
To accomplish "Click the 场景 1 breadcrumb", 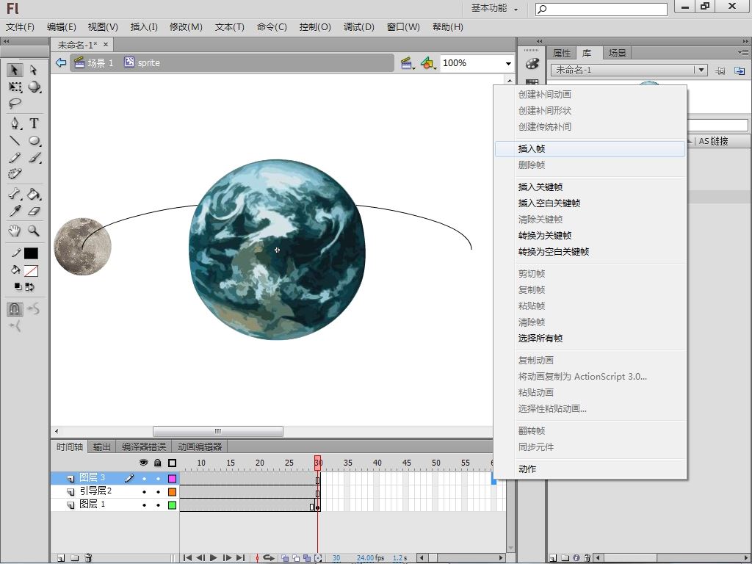I will pos(94,63).
